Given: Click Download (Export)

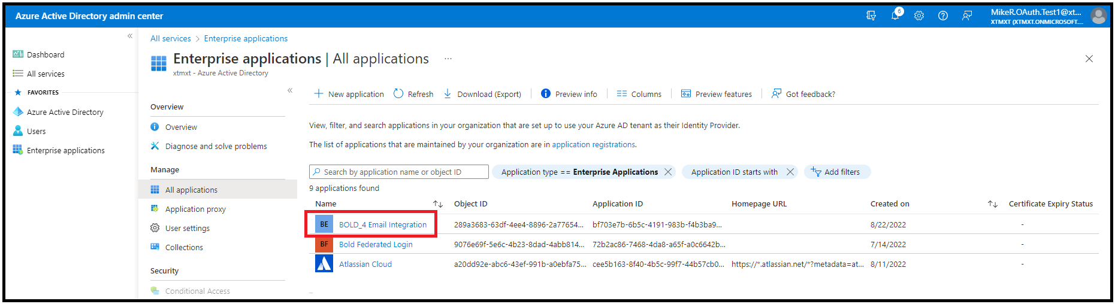Looking at the screenshot, I should click(482, 94).
